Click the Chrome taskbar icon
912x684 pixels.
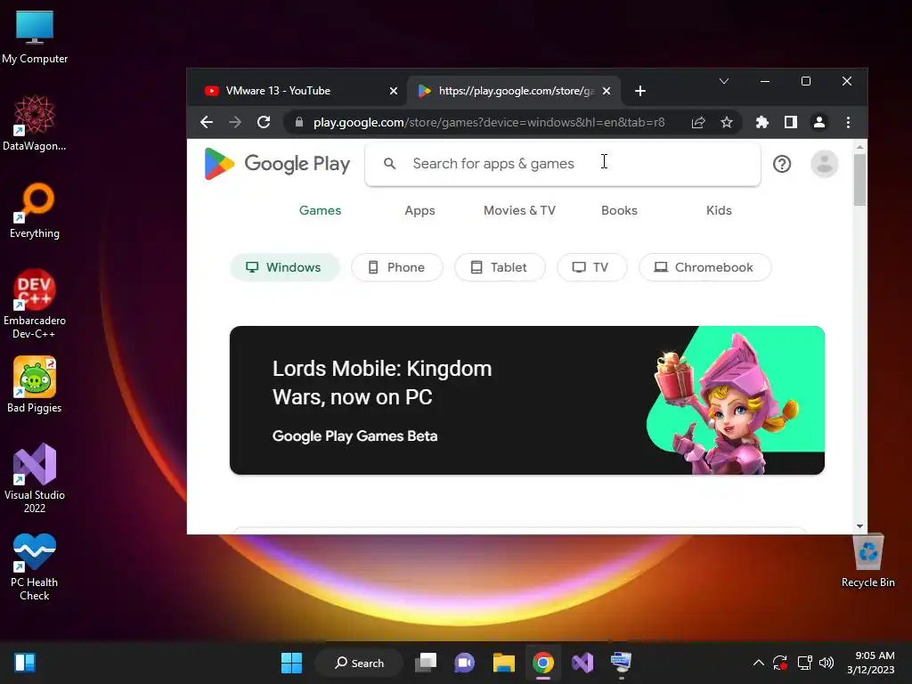542,663
